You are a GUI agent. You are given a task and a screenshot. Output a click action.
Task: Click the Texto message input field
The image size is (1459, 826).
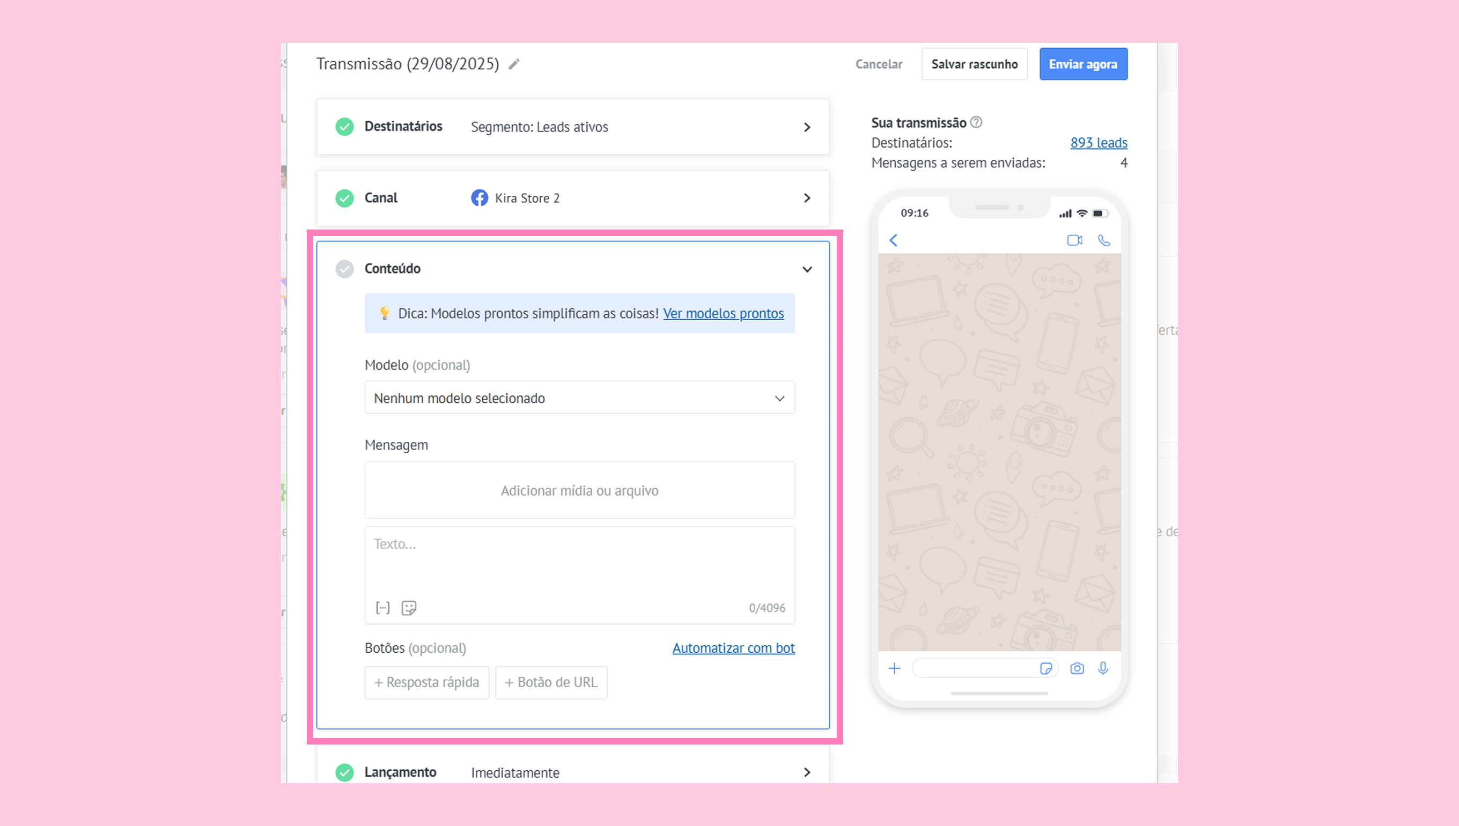click(579, 562)
